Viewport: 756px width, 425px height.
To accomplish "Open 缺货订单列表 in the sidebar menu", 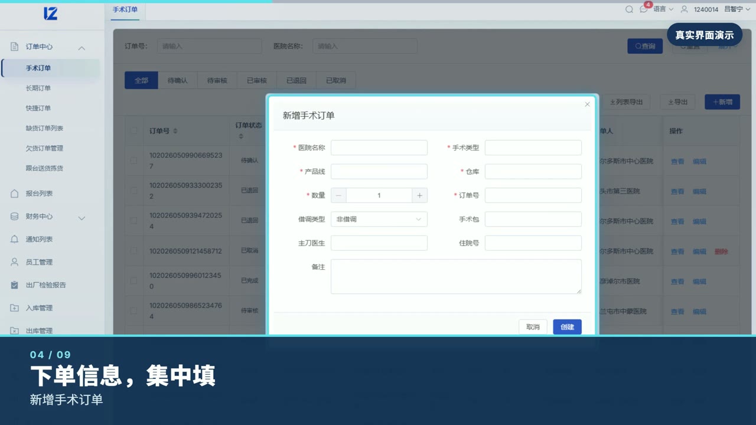I will [44, 128].
